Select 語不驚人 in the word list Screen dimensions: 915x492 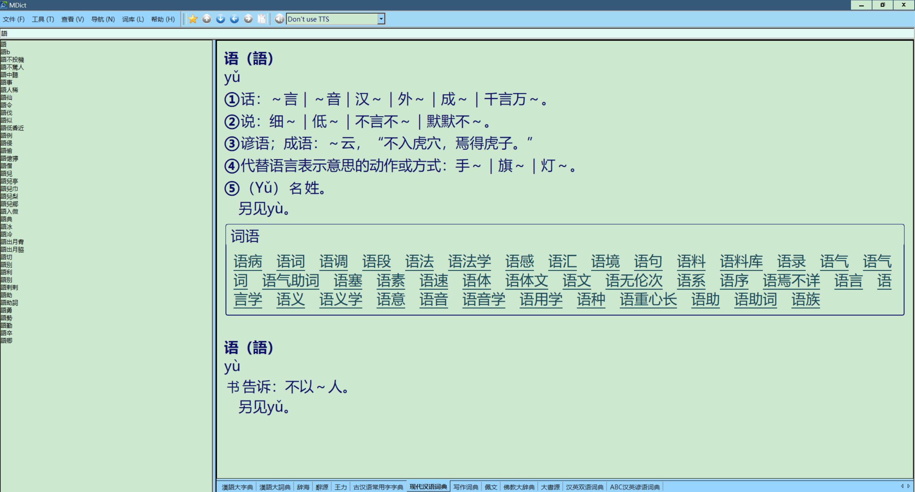click(x=12, y=67)
